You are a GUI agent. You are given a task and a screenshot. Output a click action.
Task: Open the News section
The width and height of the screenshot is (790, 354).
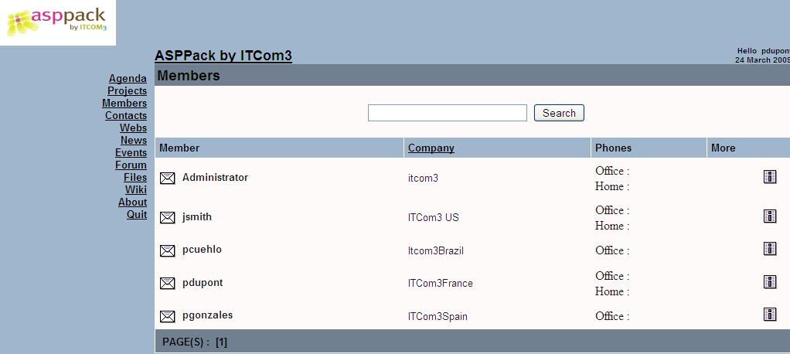click(x=134, y=140)
